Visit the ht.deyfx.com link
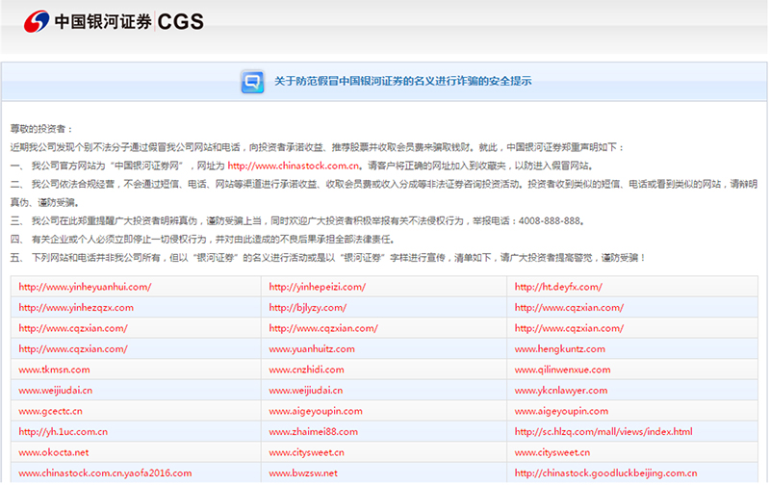The image size is (770, 485). point(558,287)
